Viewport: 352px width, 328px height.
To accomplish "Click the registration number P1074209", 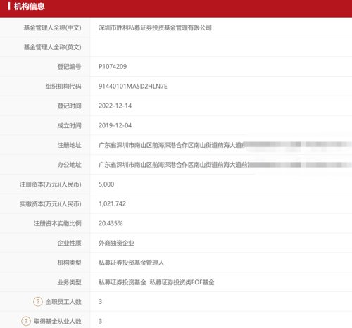I will (x=113, y=67).
